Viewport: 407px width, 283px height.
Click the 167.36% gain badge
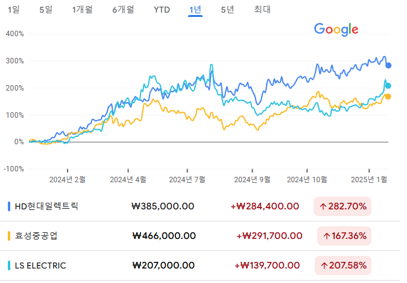344,236
